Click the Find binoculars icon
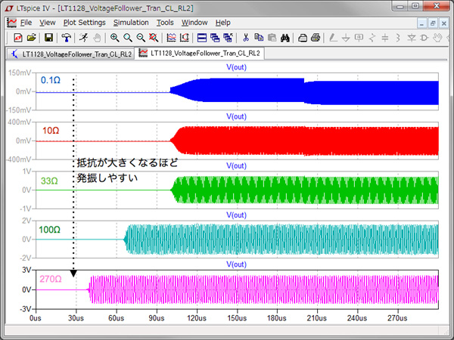 click(286, 37)
